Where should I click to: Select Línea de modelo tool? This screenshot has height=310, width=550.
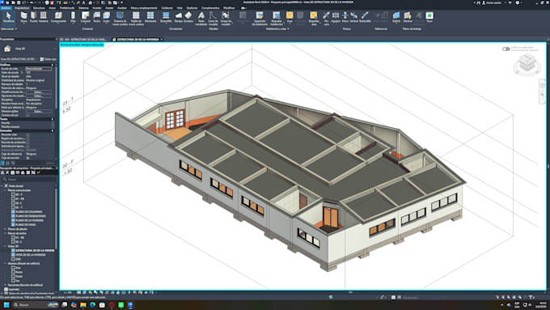[x=213, y=19]
